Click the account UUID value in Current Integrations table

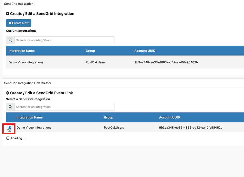tap(166, 62)
